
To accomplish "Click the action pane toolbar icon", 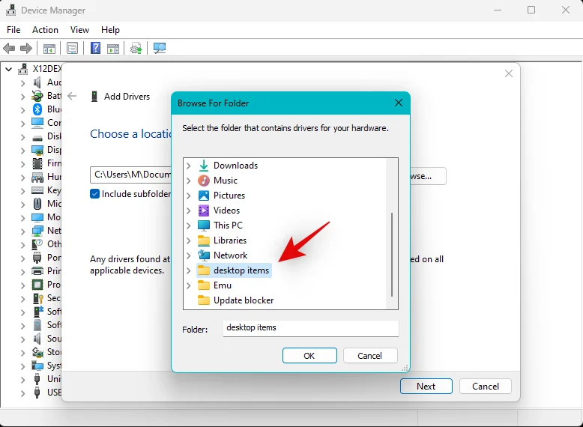I will [x=113, y=48].
